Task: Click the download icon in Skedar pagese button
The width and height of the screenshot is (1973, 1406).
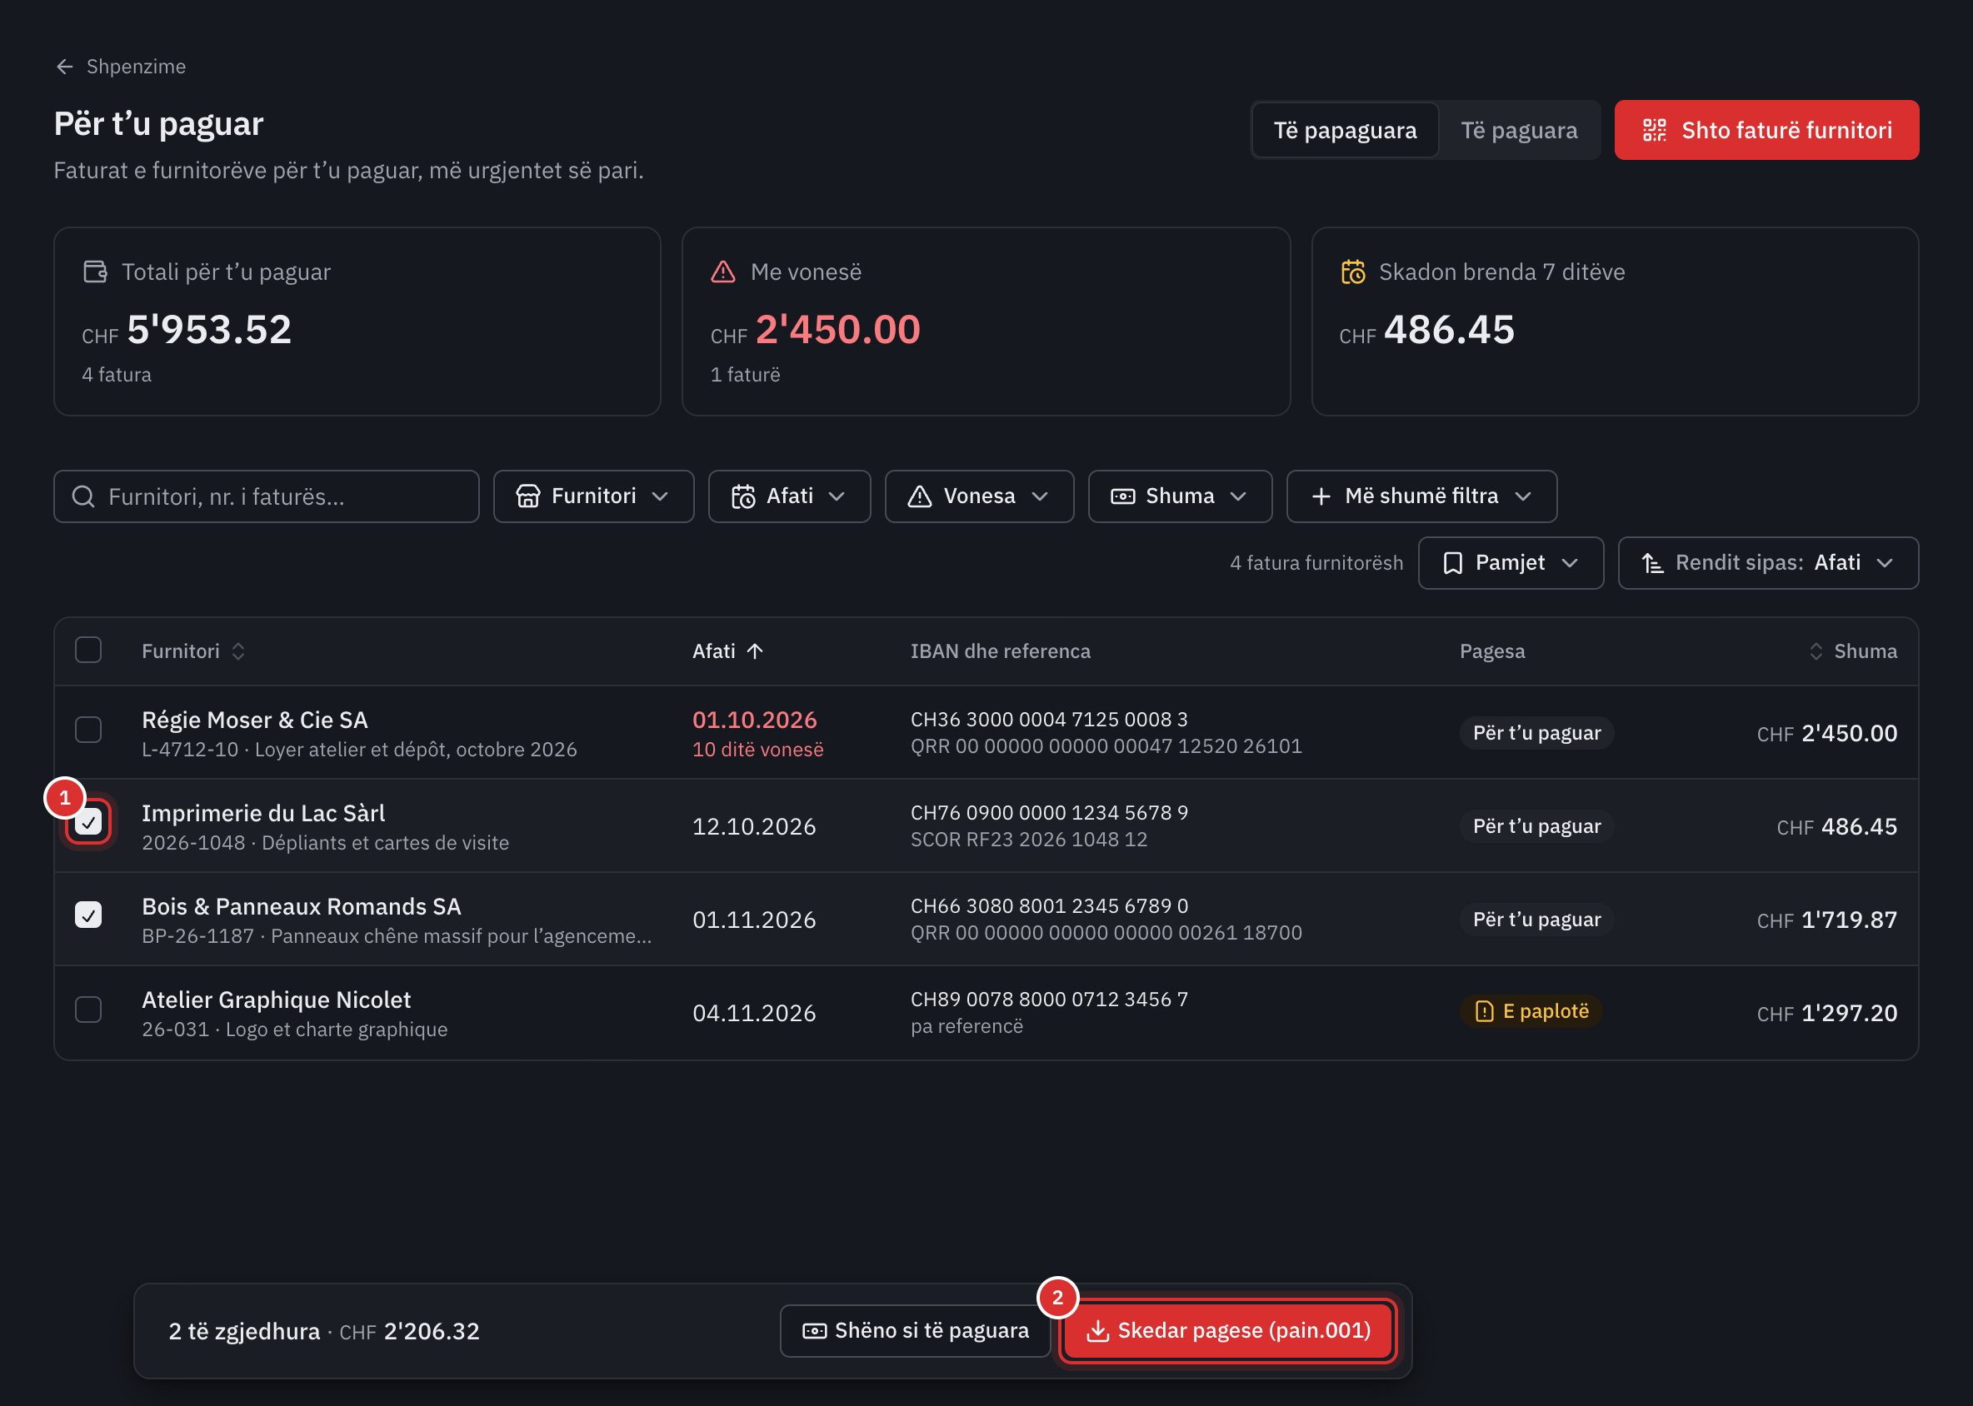Action: pyautogui.click(x=1097, y=1331)
